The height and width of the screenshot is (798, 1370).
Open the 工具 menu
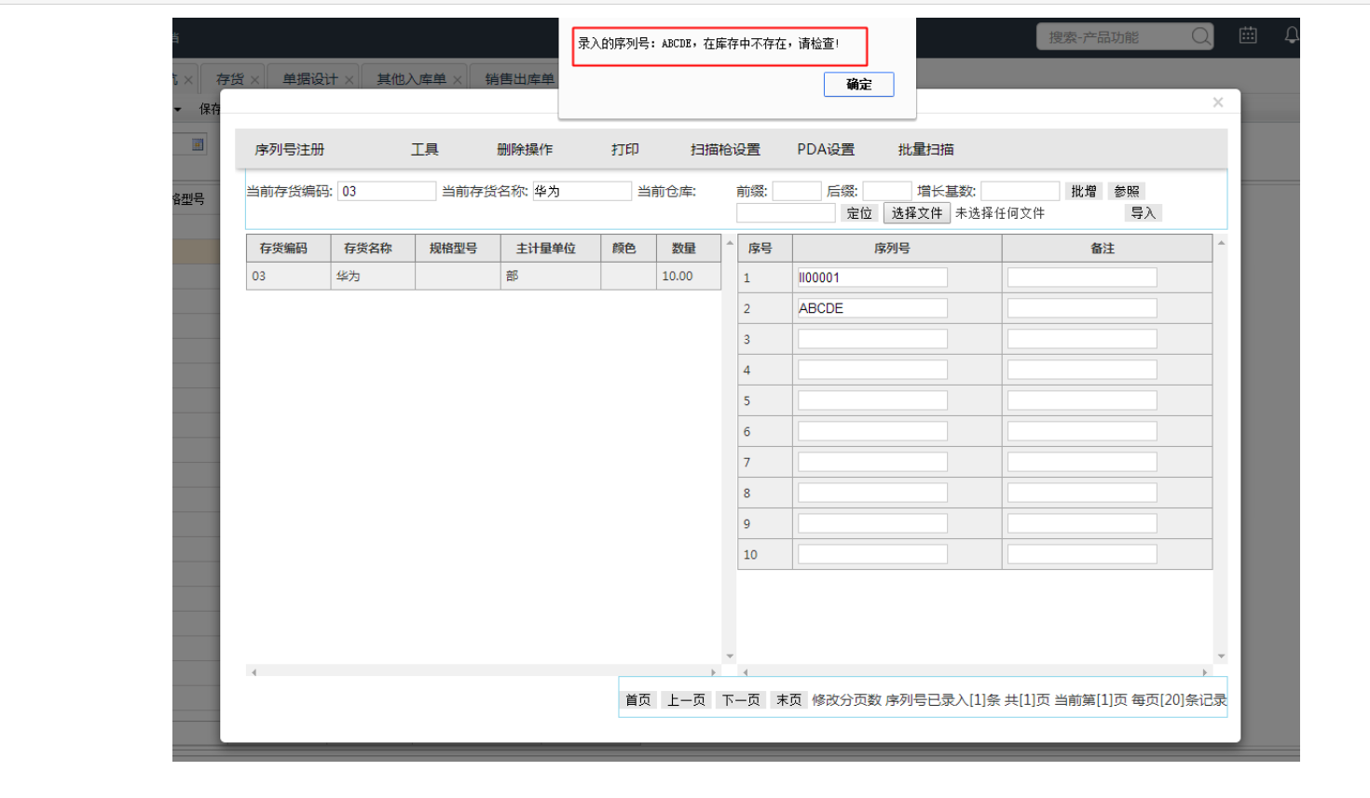(x=424, y=149)
